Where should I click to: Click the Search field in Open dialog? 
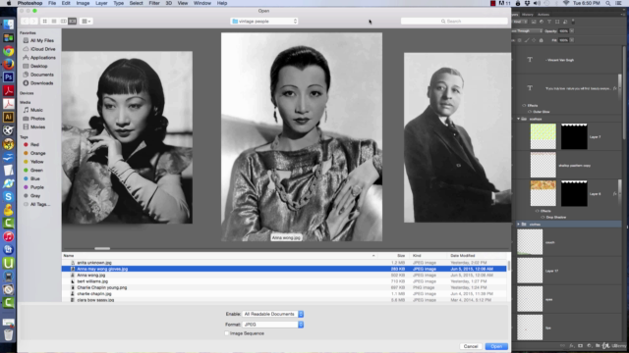coord(454,21)
